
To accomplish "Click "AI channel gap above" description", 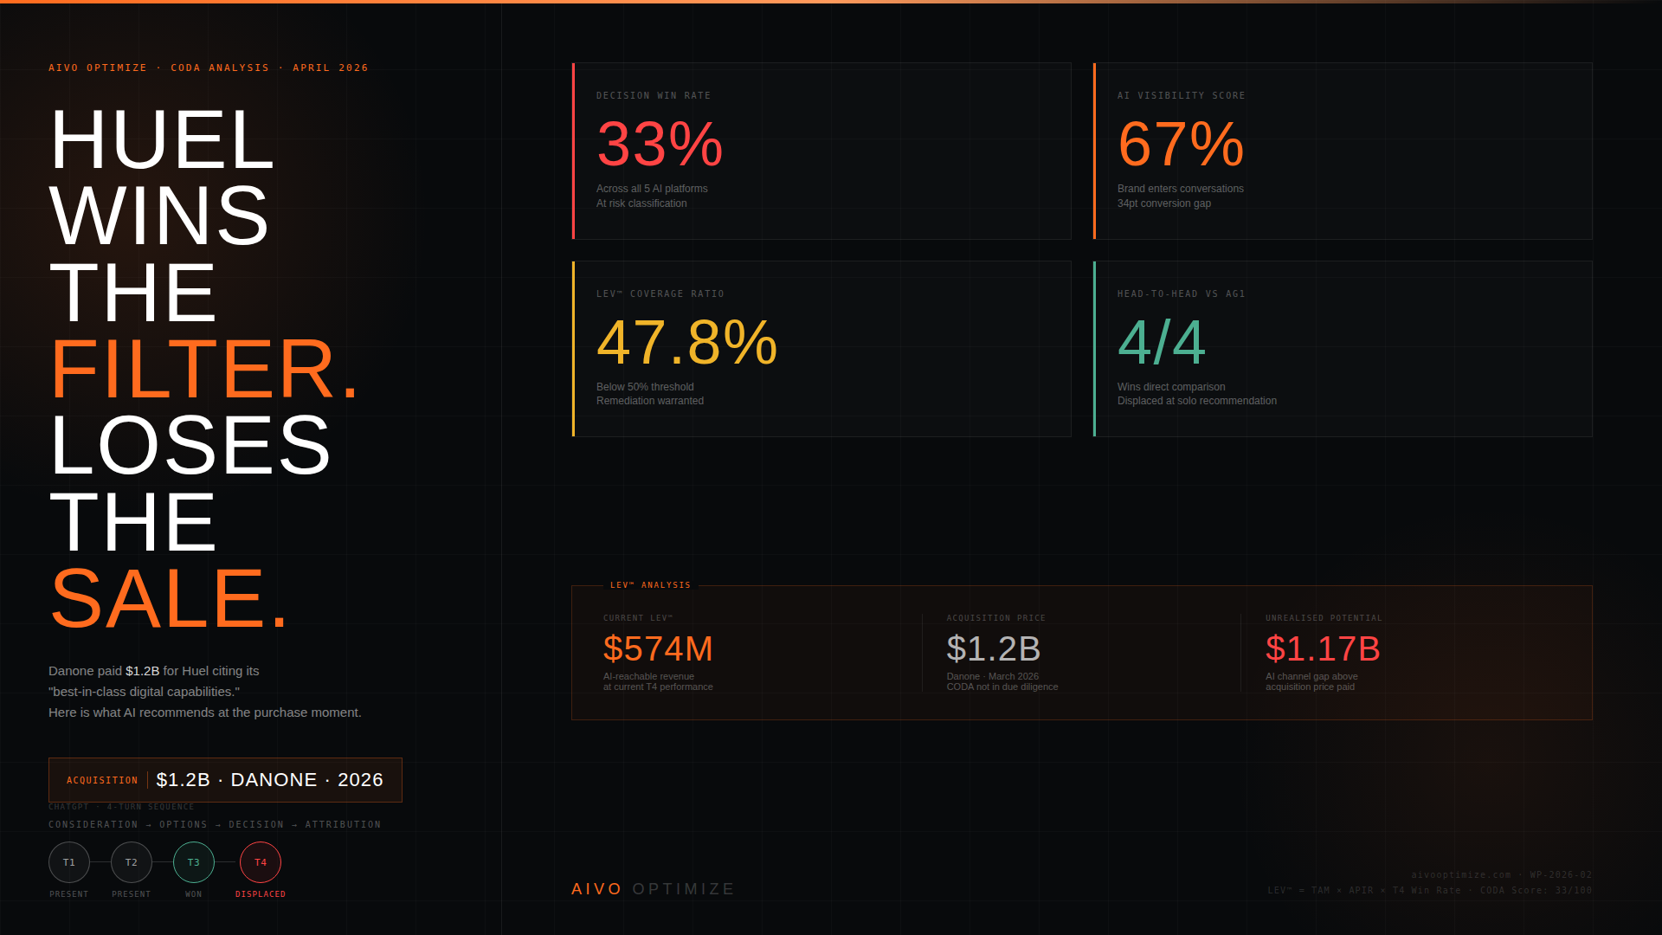I will (1311, 677).
